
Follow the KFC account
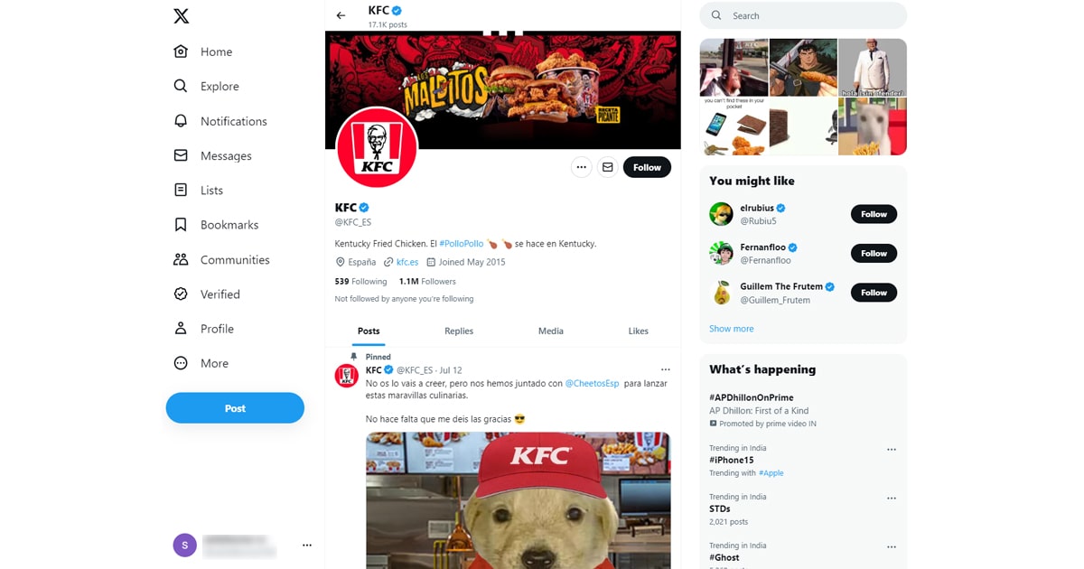(647, 167)
